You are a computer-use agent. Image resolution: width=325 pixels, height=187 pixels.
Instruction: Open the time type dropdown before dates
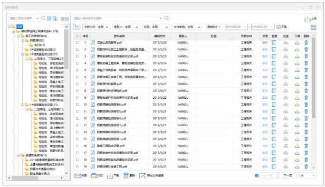(x=214, y=27)
